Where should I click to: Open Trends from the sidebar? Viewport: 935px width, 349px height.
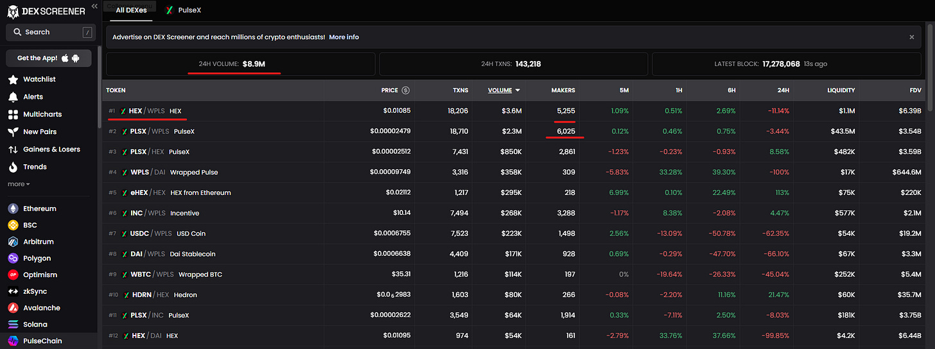coord(35,167)
